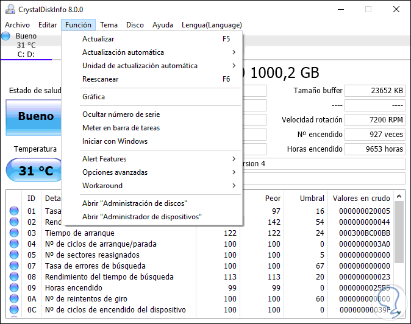The width and height of the screenshot is (411, 324).
Task: Click status orb for attribute 07
Action: (x=14, y=266)
